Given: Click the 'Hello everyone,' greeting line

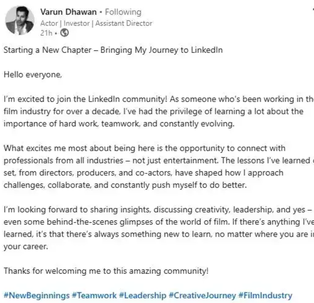Looking at the screenshot, I should click(x=33, y=74).
